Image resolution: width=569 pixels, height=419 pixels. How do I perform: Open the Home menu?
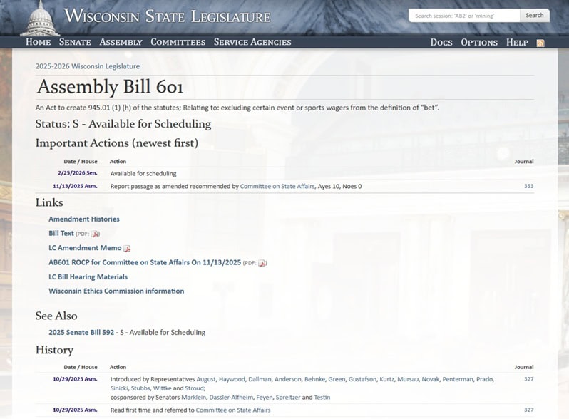pos(38,42)
